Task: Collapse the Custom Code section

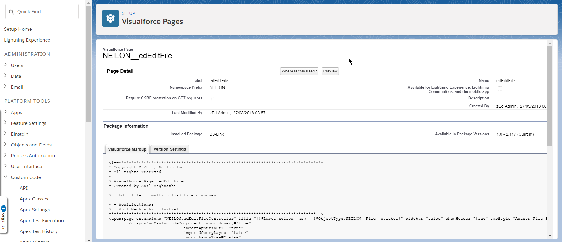Action: [x=5, y=177]
